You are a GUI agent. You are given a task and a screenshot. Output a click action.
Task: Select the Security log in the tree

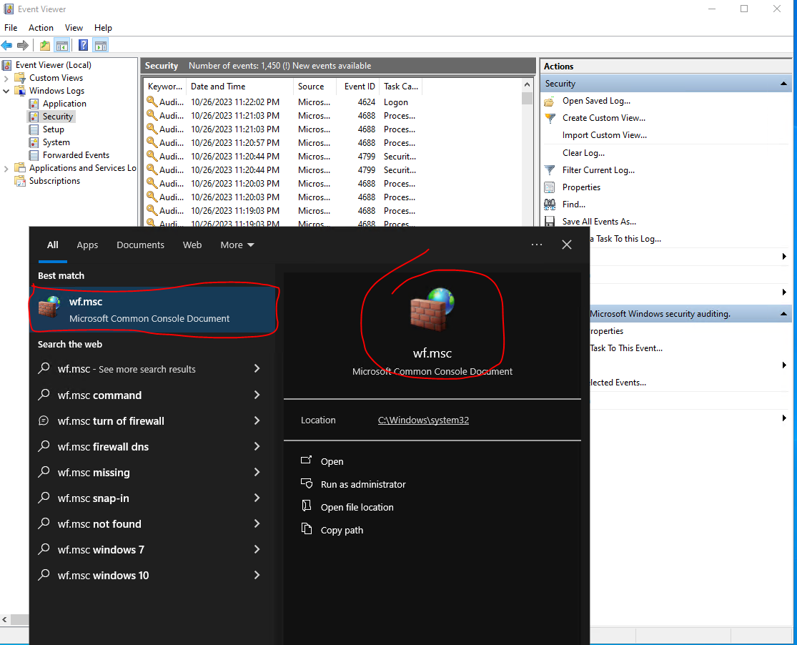tap(58, 117)
